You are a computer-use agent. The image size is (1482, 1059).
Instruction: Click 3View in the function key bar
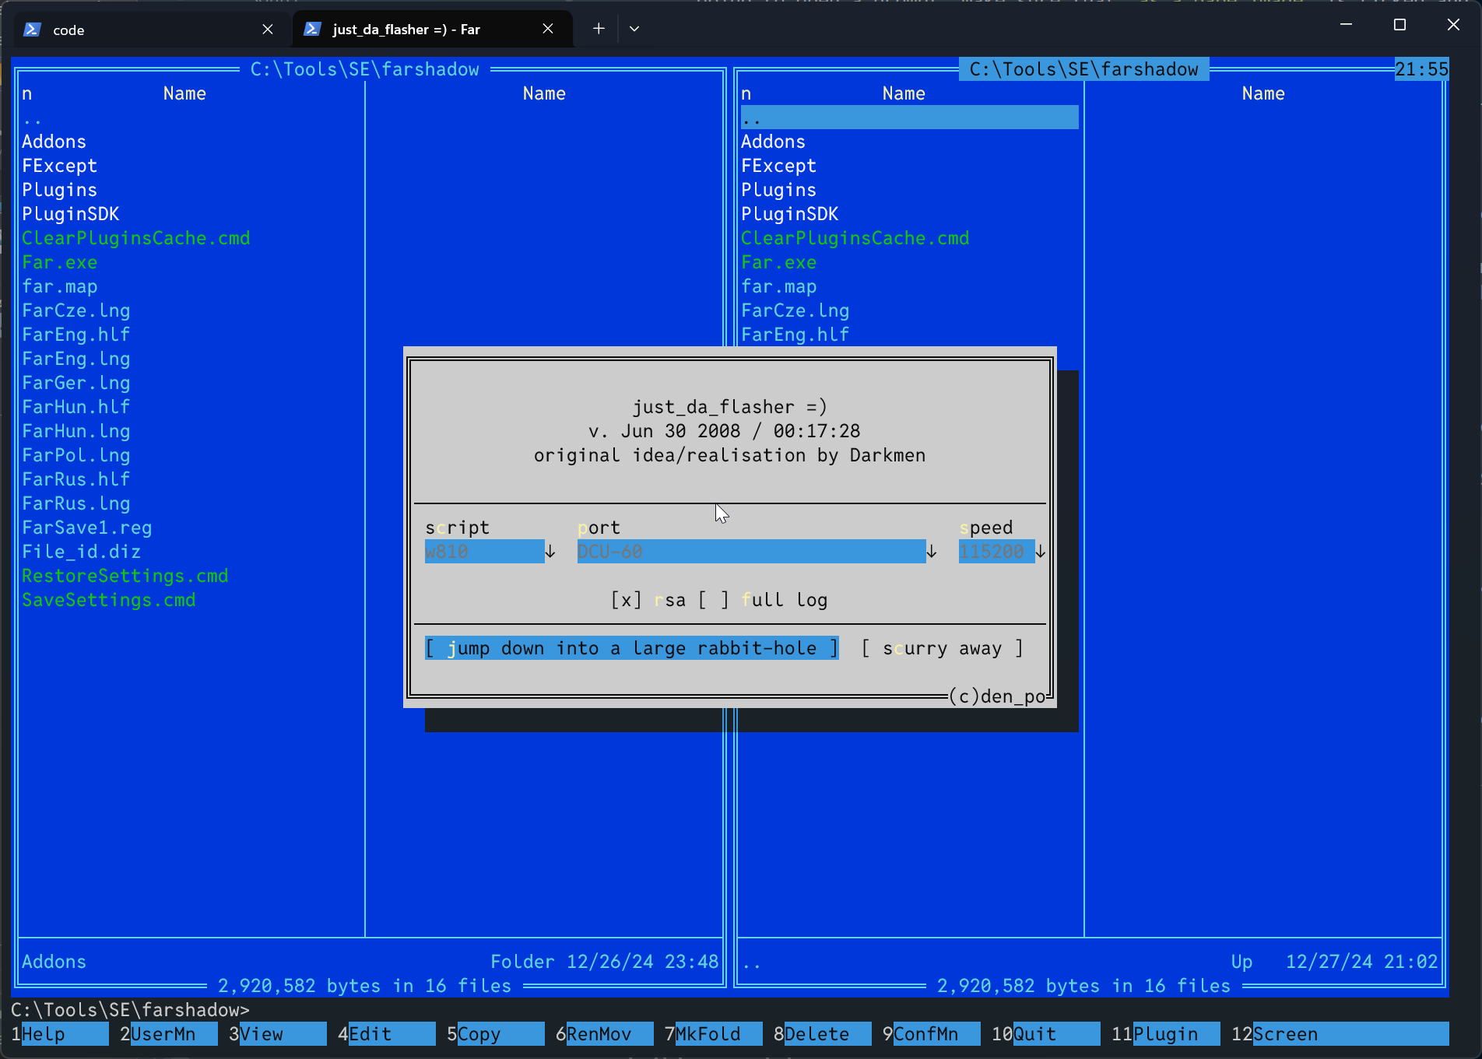pyautogui.click(x=278, y=1034)
